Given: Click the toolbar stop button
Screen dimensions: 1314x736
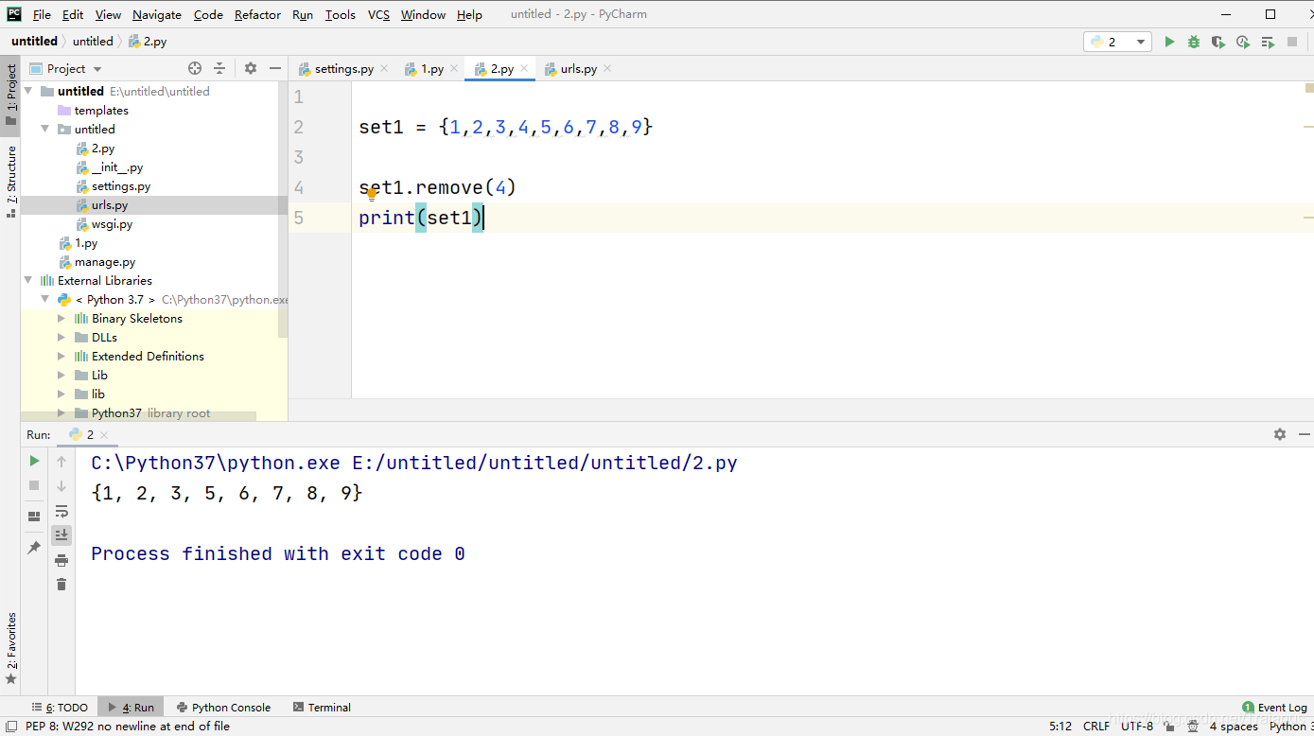Looking at the screenshot, I should (x=1292, y=42).
